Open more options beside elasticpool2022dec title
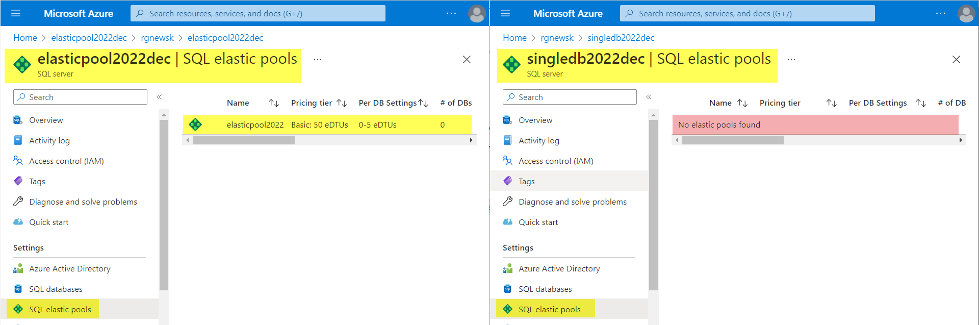The height and width of the screenshot is (325, 979). [x=317, y=60]
